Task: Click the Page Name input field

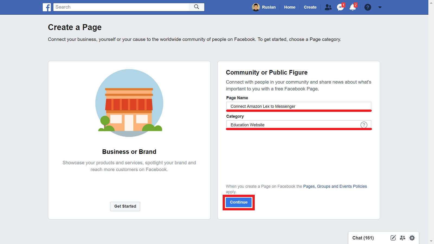Action: coord(299,106)
